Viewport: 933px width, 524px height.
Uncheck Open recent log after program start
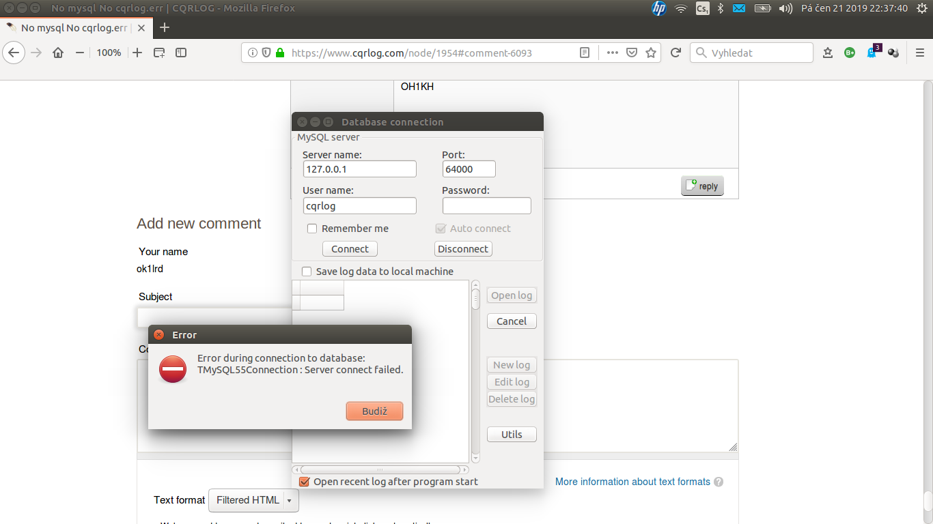[x=305, y=482]
